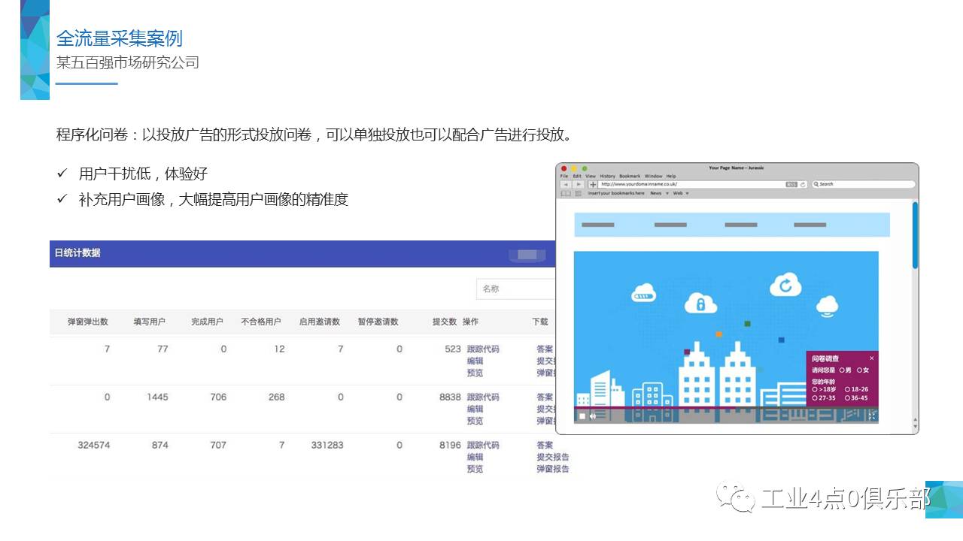Select the 男 radio option
This screenshot has height=541, width=963.
(x=843, y=370)
